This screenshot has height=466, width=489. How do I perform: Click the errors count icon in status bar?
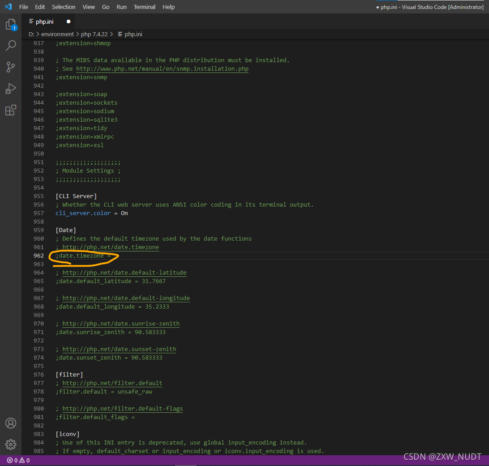point(12,460)
